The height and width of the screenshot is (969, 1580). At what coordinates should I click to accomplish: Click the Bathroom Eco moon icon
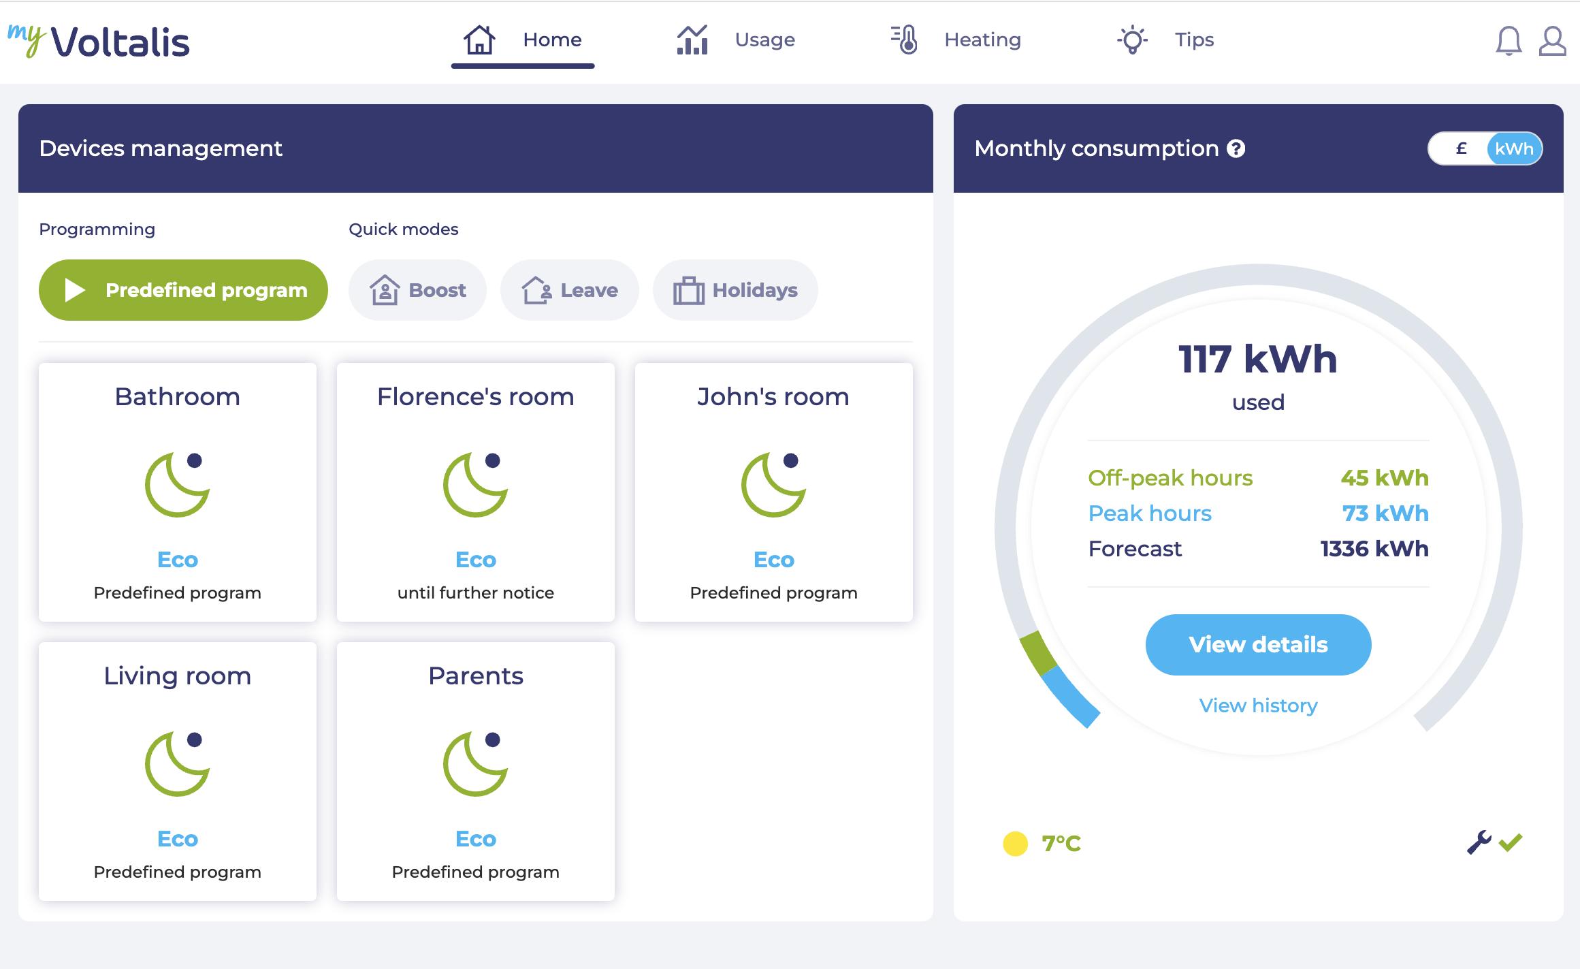point(178,485)
